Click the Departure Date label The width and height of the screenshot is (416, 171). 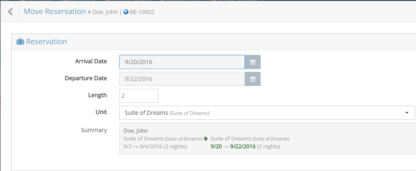click(86, 78)
